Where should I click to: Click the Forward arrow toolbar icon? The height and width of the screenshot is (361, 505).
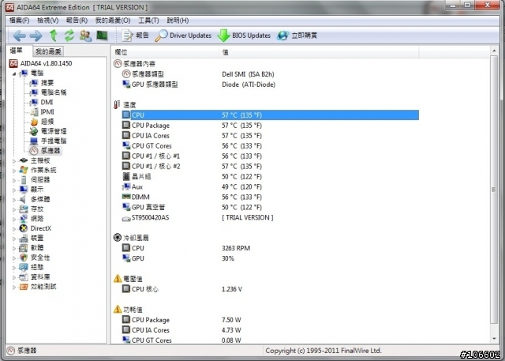pos(36,36)
